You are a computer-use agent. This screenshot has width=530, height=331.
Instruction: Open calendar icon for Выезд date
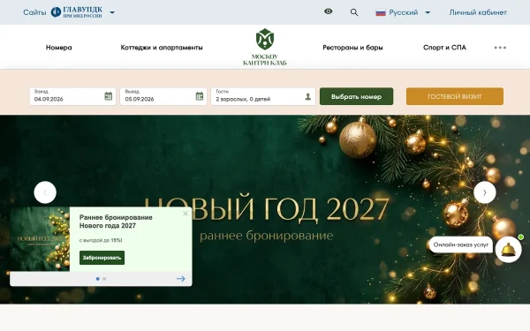tap(200, 96)
